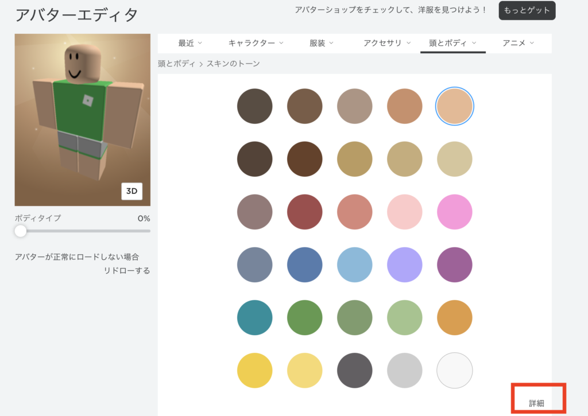Select the golden olive tan swatch
This screenshot has height=416, width=588.
click(355, 159)
